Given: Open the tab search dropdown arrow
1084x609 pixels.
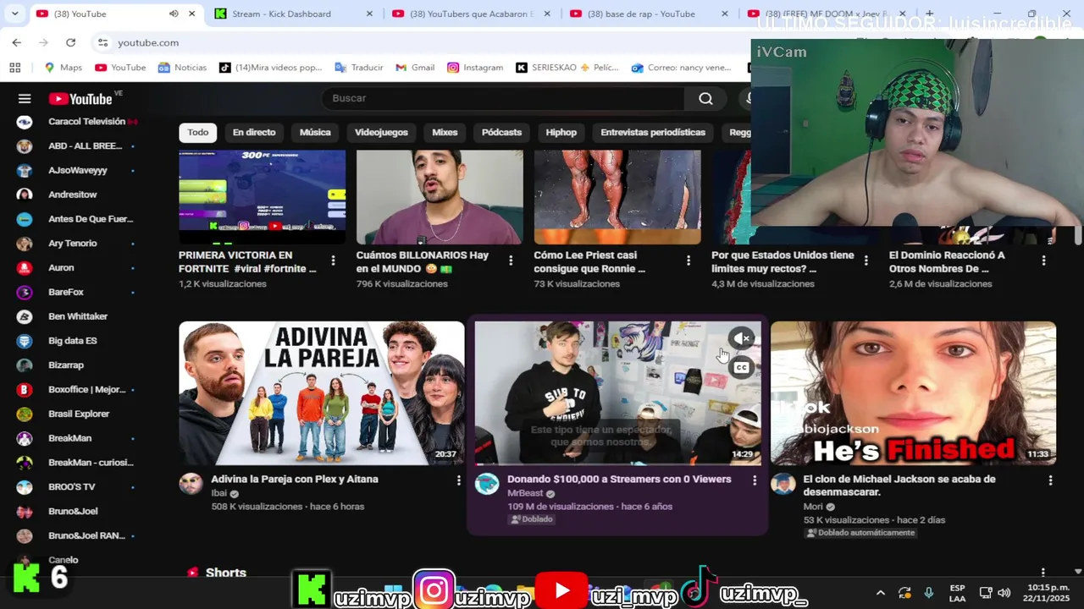Looking at the screenshot, I should pos(14,14).
